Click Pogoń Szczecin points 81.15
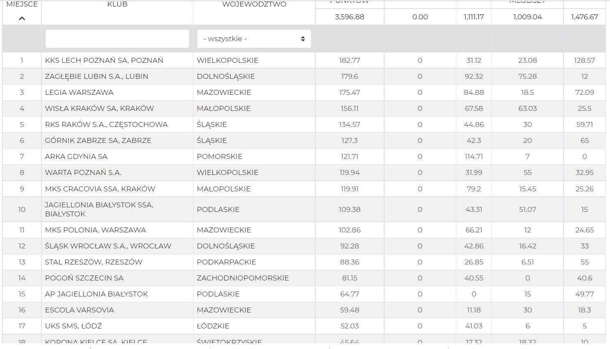 [x=350, y=278]
